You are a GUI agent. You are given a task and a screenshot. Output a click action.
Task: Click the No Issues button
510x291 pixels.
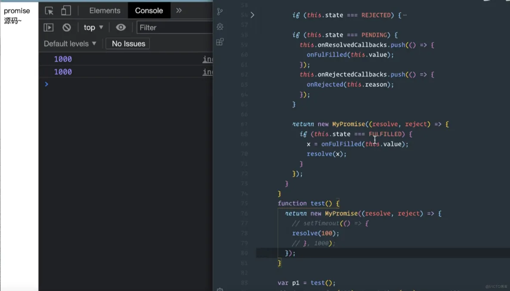click(x=128, y=43)
